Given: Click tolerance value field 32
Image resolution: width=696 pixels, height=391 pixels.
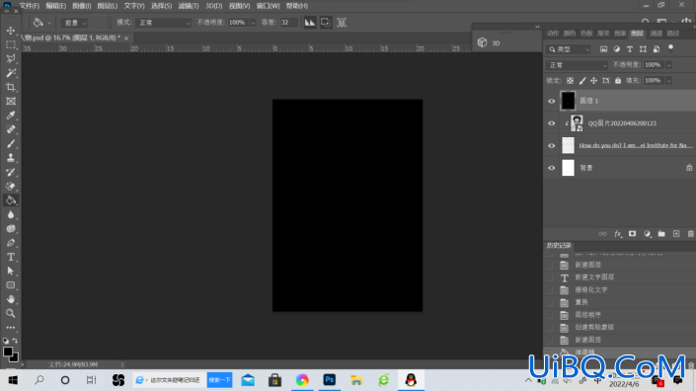Looking at the screenshot, I should coord(289,23).
